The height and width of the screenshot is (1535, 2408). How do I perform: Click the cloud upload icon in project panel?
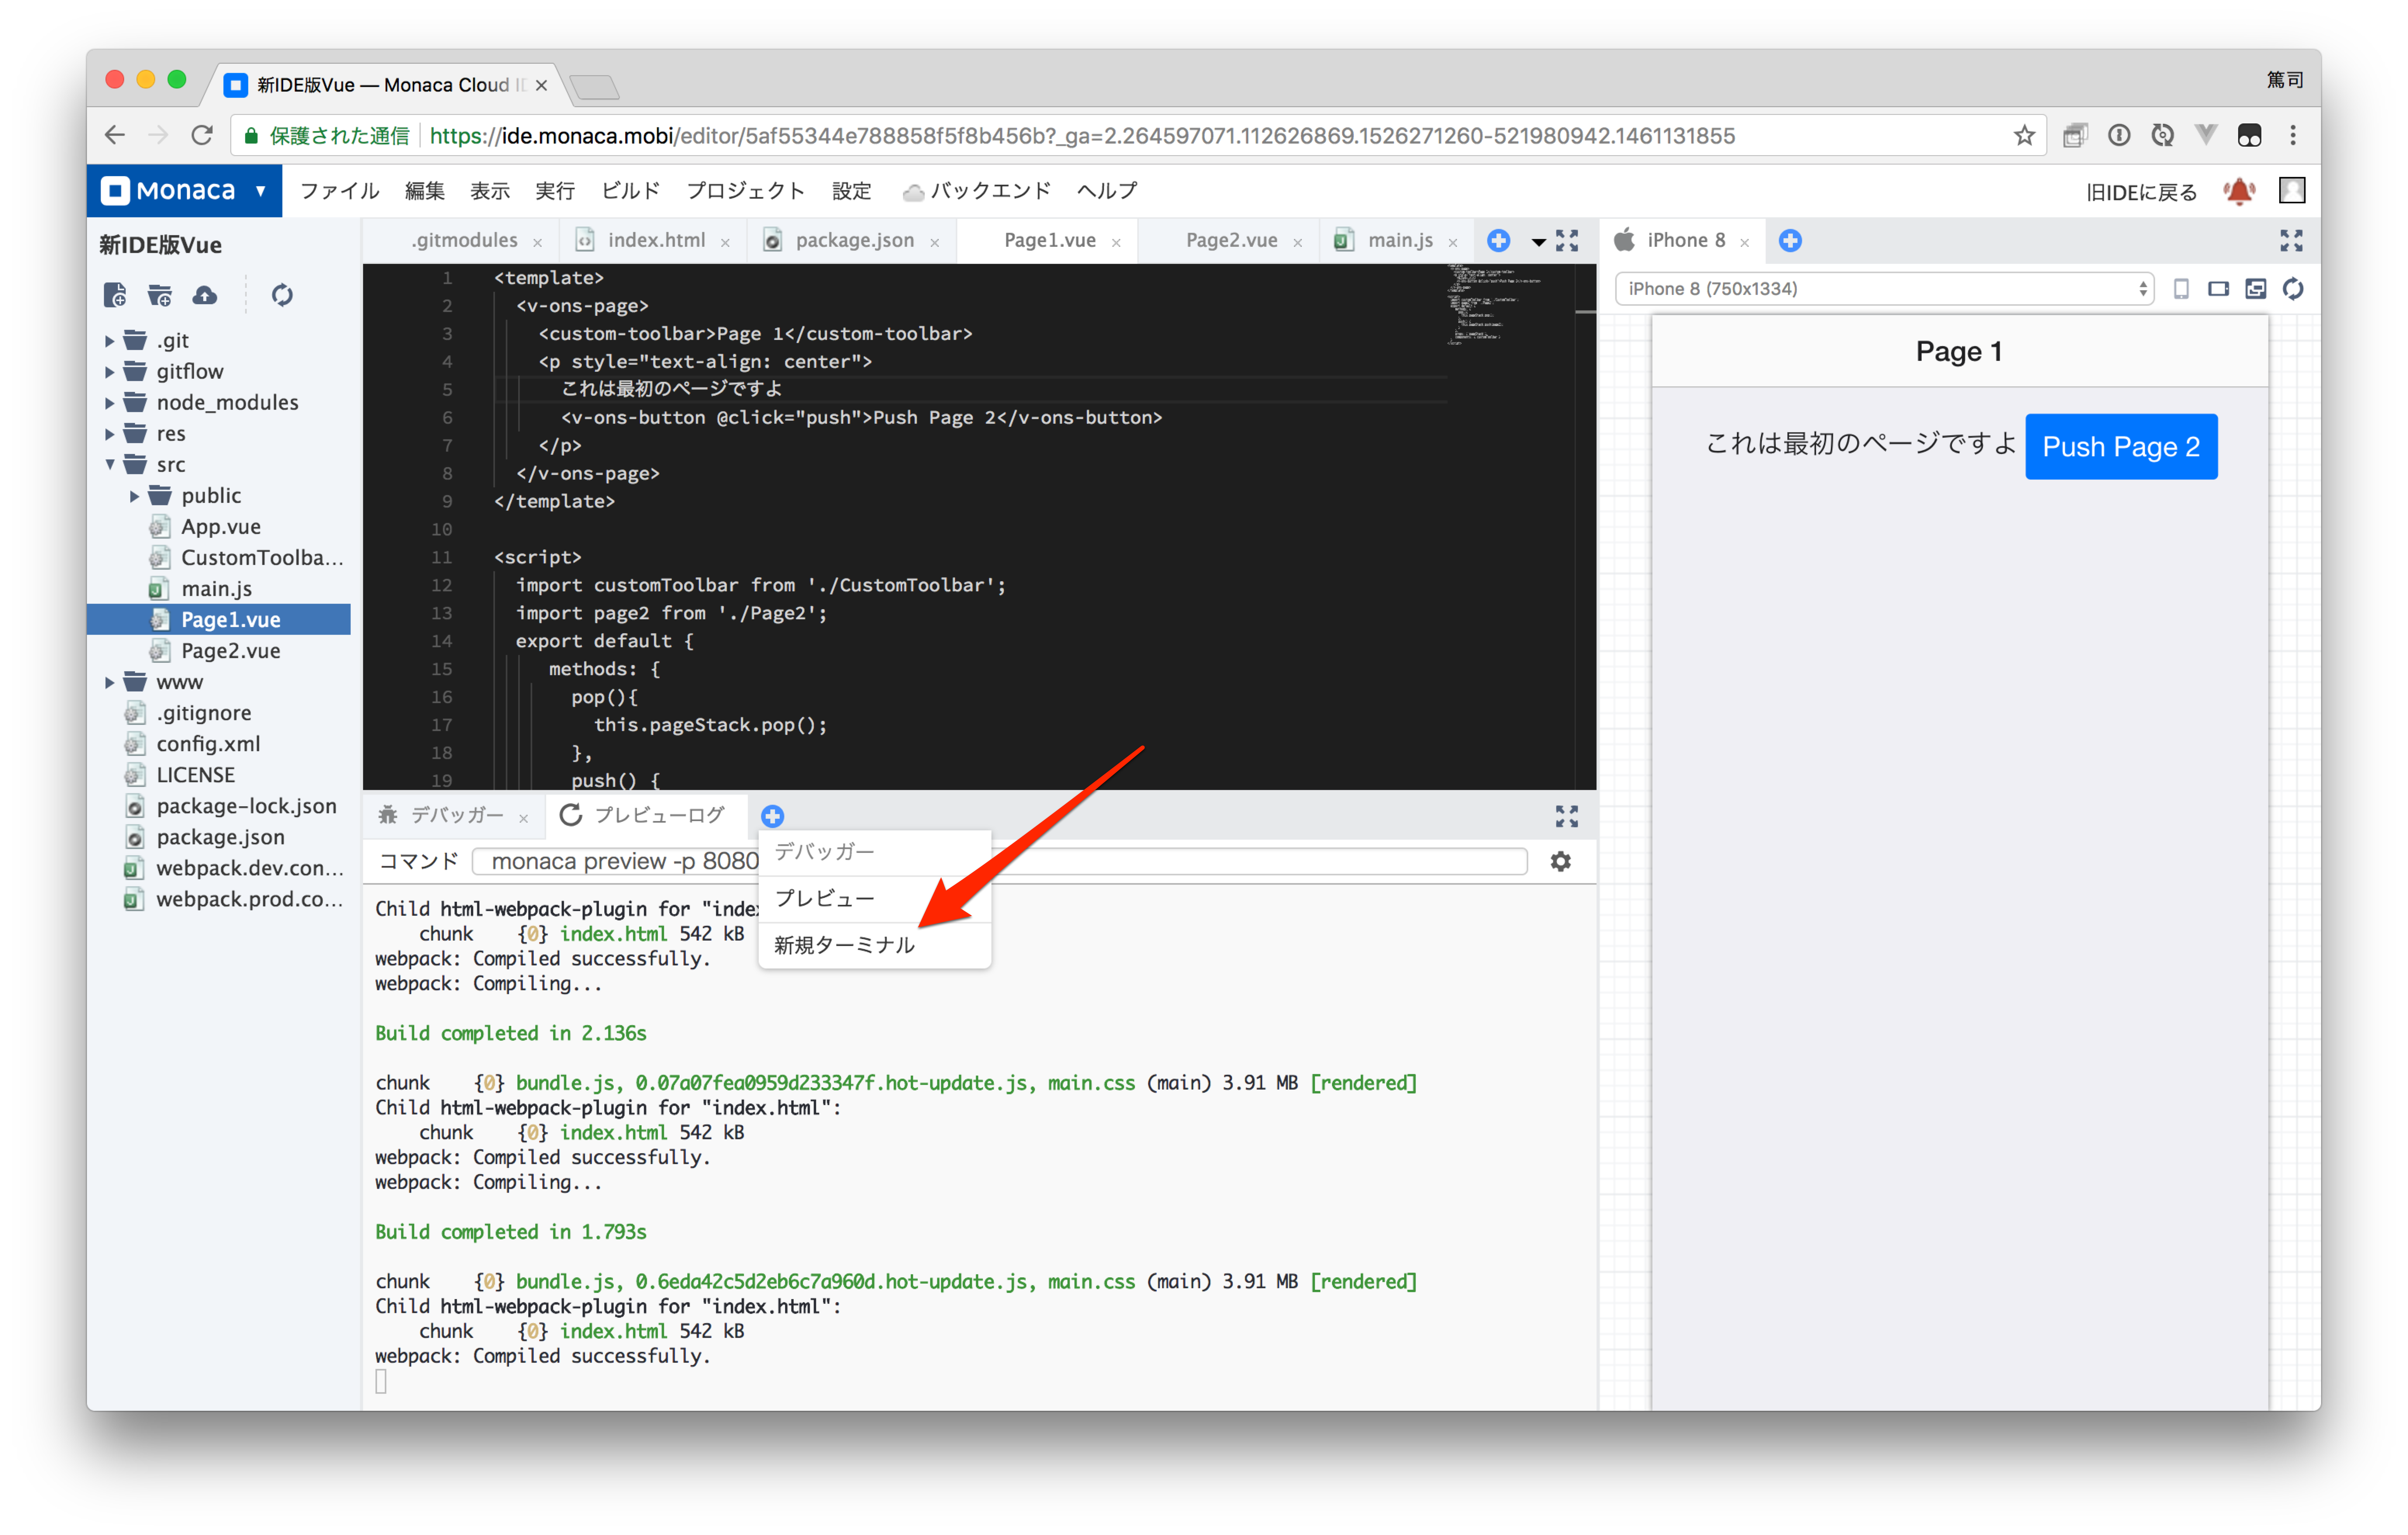[x=205, y=295]
